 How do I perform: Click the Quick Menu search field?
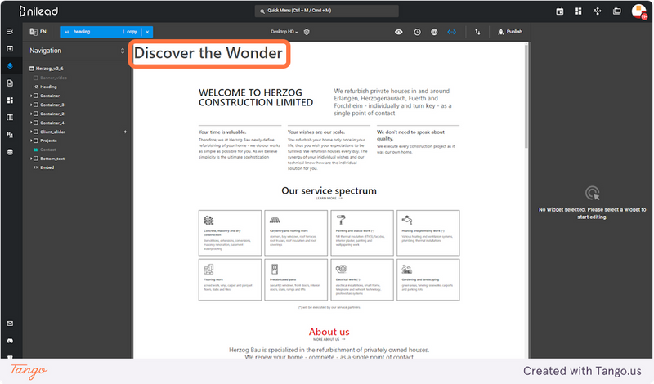[326, 11]
